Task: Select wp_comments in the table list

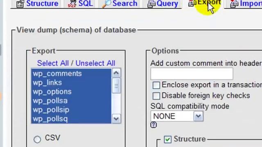Action: pos(71,73)
